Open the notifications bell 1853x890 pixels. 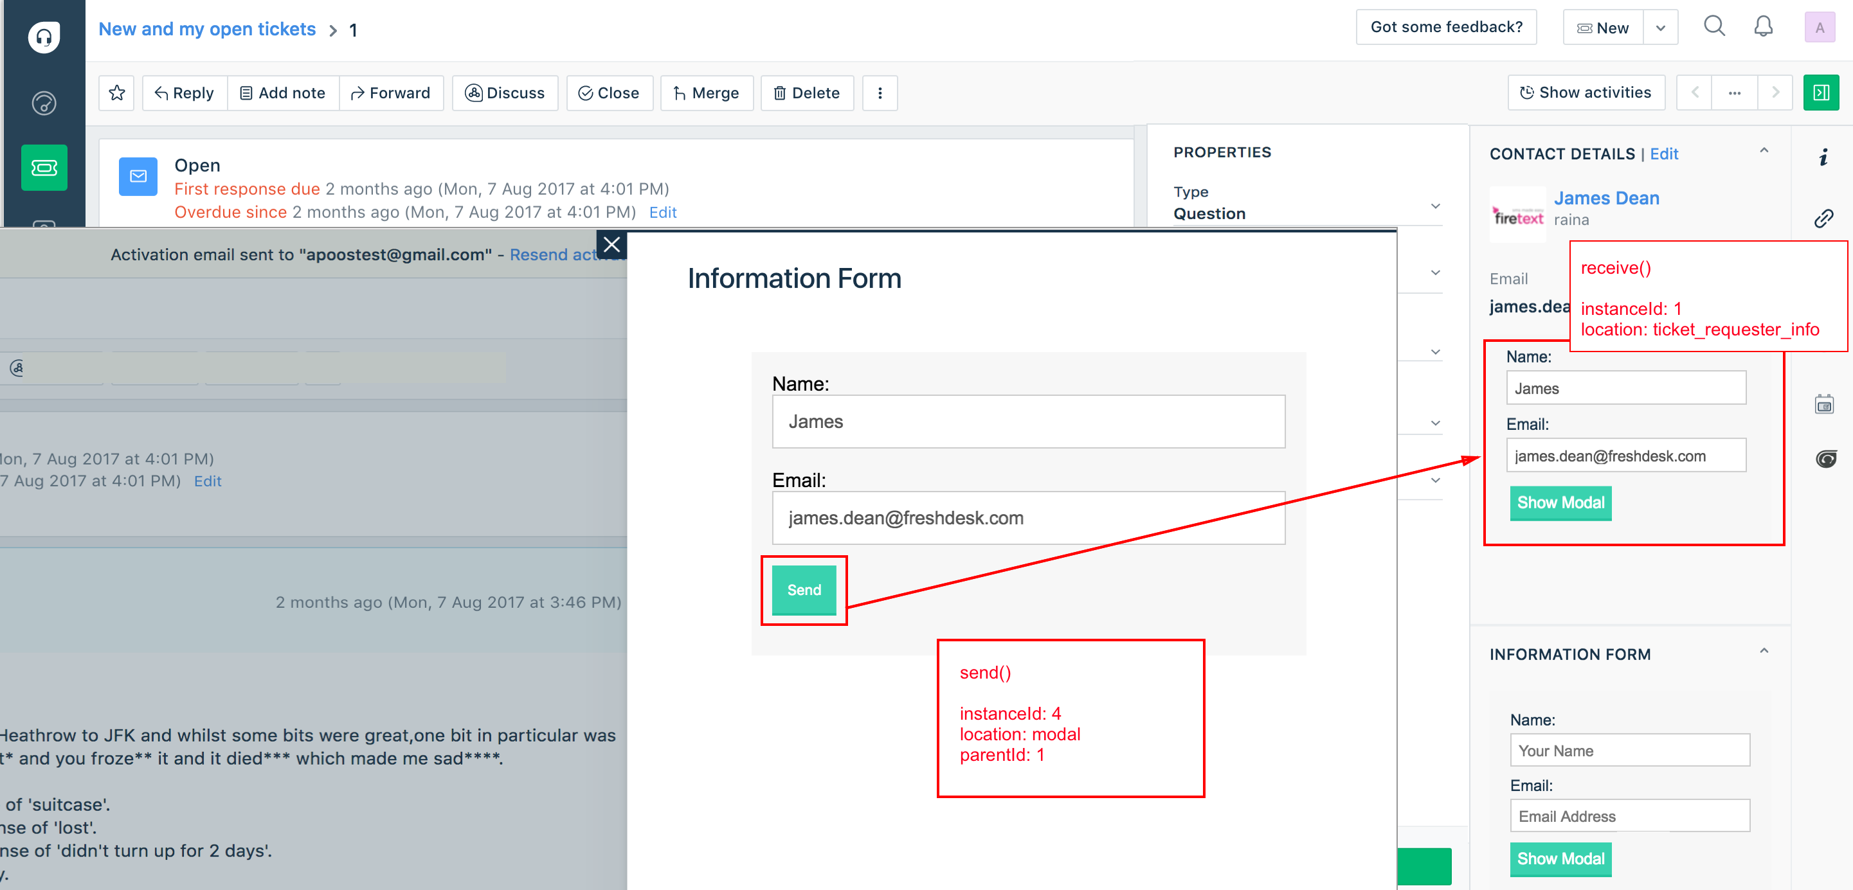[1763, 26]
